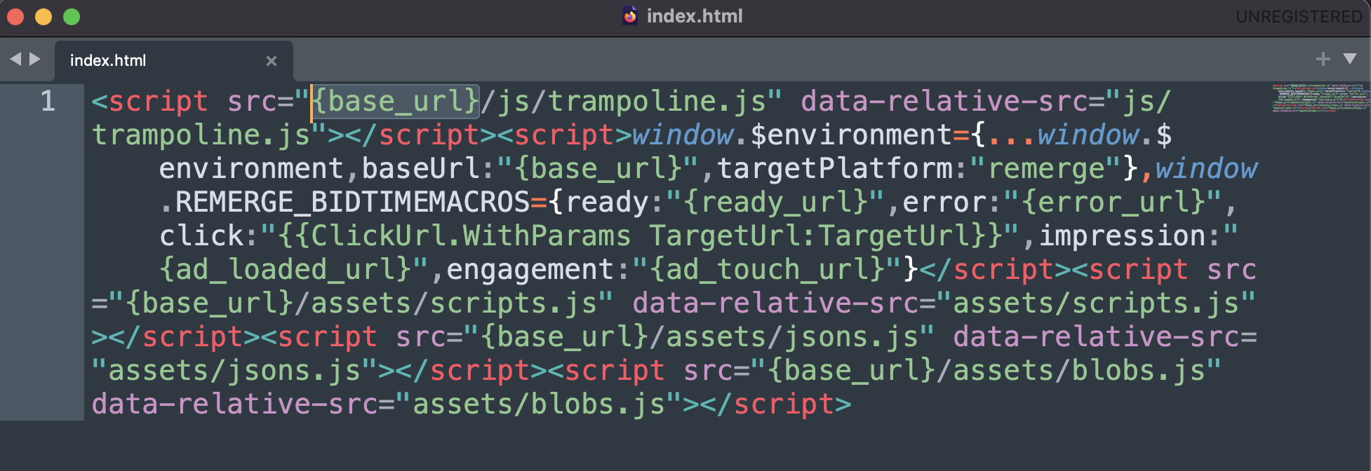Zoom window with green button

(x=72, y=16)
